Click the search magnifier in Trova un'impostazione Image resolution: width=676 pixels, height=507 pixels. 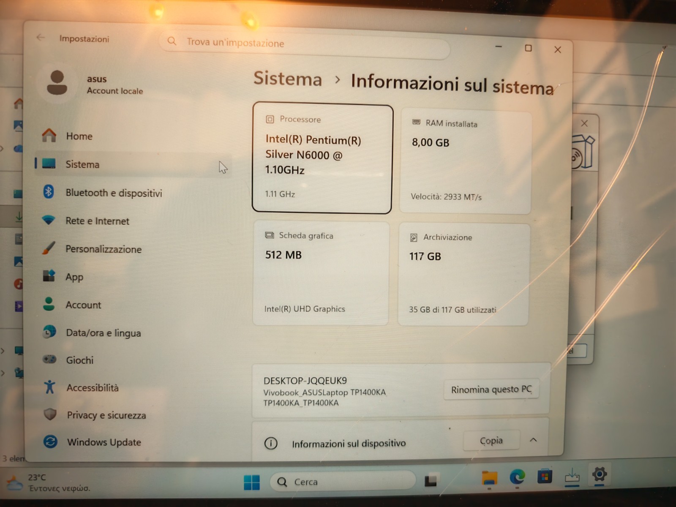tap(172, 41)
